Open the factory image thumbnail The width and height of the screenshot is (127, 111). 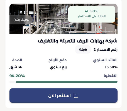point(63,19)
